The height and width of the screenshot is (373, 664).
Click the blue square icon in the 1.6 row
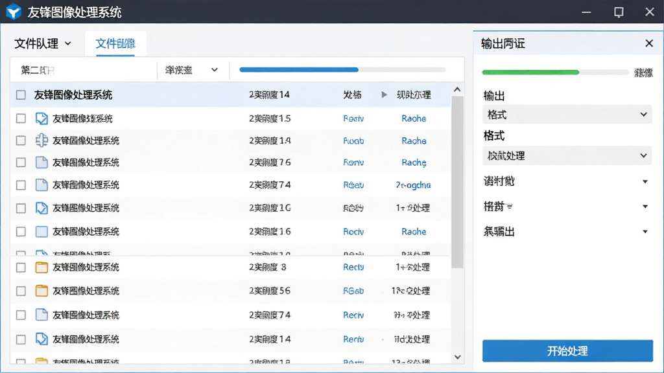[x=41, y=231]
